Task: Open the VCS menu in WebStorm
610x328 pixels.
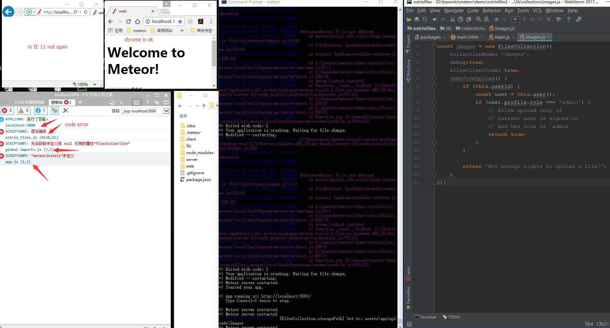Action: click(x=537, y=11)
